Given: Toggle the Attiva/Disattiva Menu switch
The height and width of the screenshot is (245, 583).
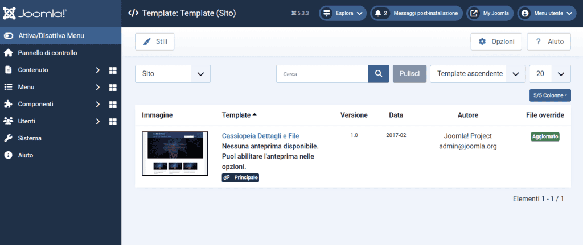Looking at the screenshot, I should coord(8,36).
